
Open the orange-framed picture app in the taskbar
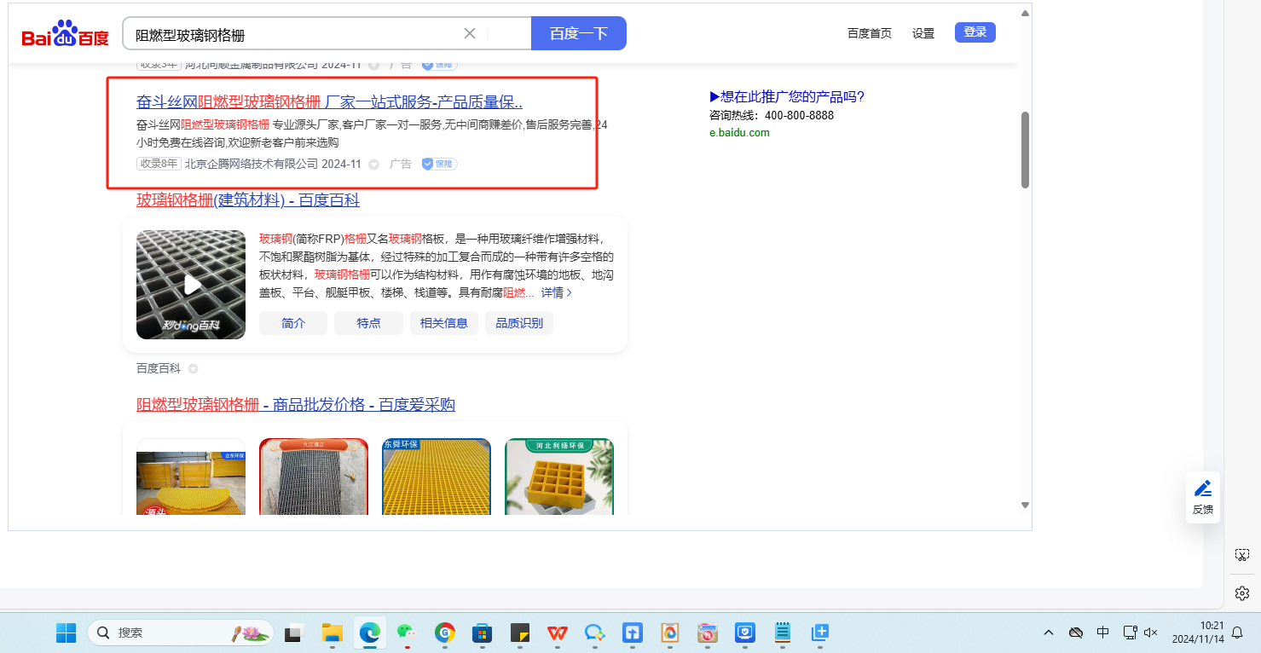coord(669,633)
